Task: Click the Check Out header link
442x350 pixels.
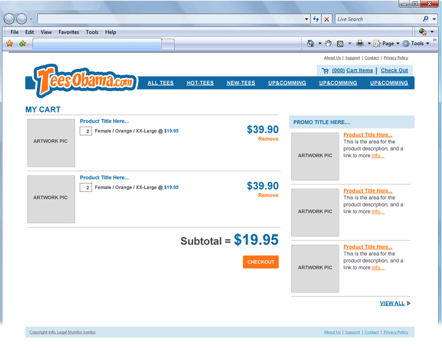Action: point(394,71)
